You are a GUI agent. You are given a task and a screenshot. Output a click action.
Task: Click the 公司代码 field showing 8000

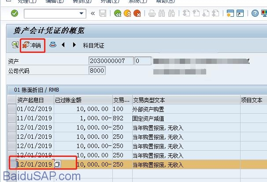96,71
